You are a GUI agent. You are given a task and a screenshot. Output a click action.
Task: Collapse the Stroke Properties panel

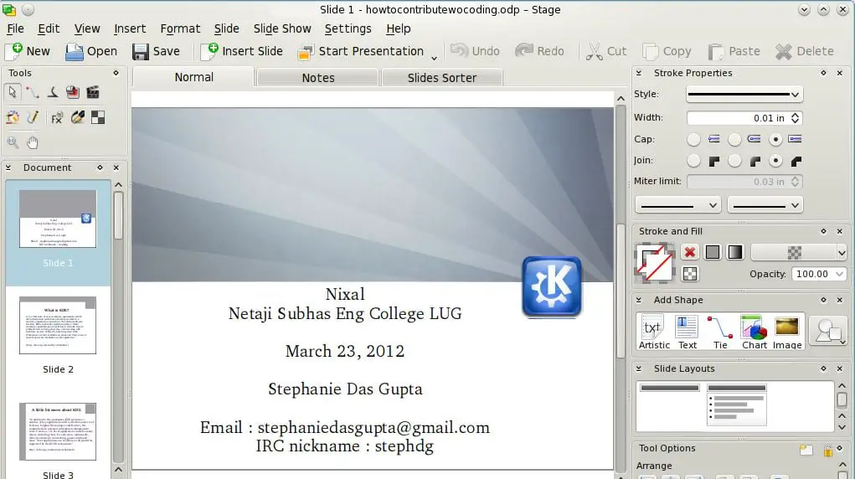pos(638,73)
